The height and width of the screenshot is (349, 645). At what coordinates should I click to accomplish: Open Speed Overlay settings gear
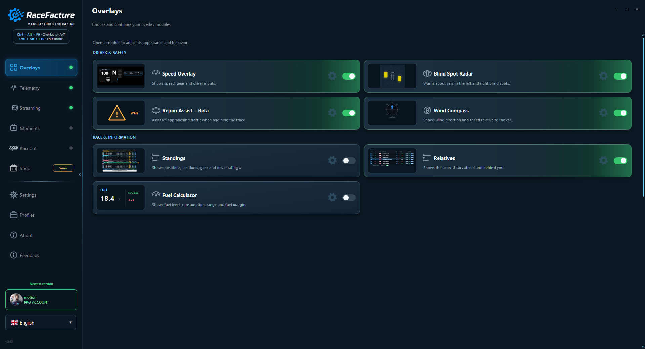point(332,76)
